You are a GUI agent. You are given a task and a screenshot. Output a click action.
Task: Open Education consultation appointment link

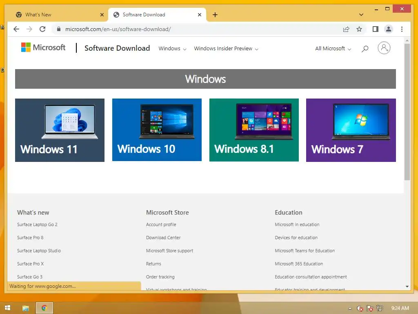pyautogui.click(x=311, y=277)
